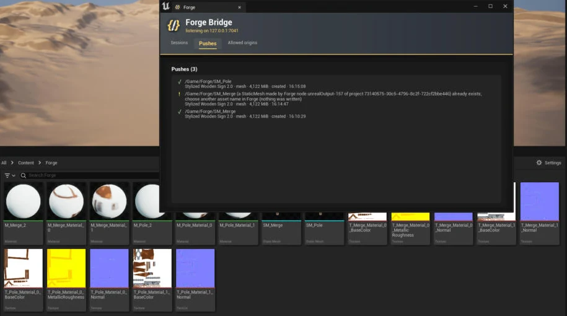
Task: Expand the chevron after All breadcrumb
Action: pos(12,163)
